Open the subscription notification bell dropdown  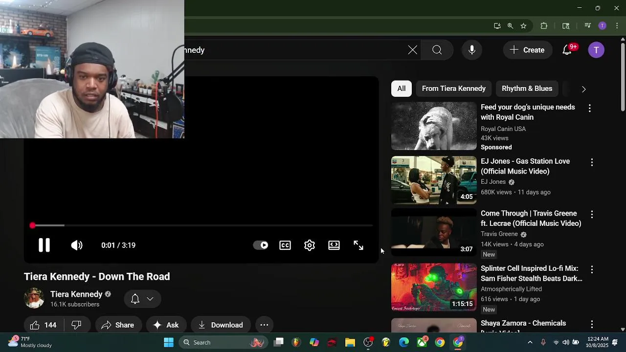(142, 299)
